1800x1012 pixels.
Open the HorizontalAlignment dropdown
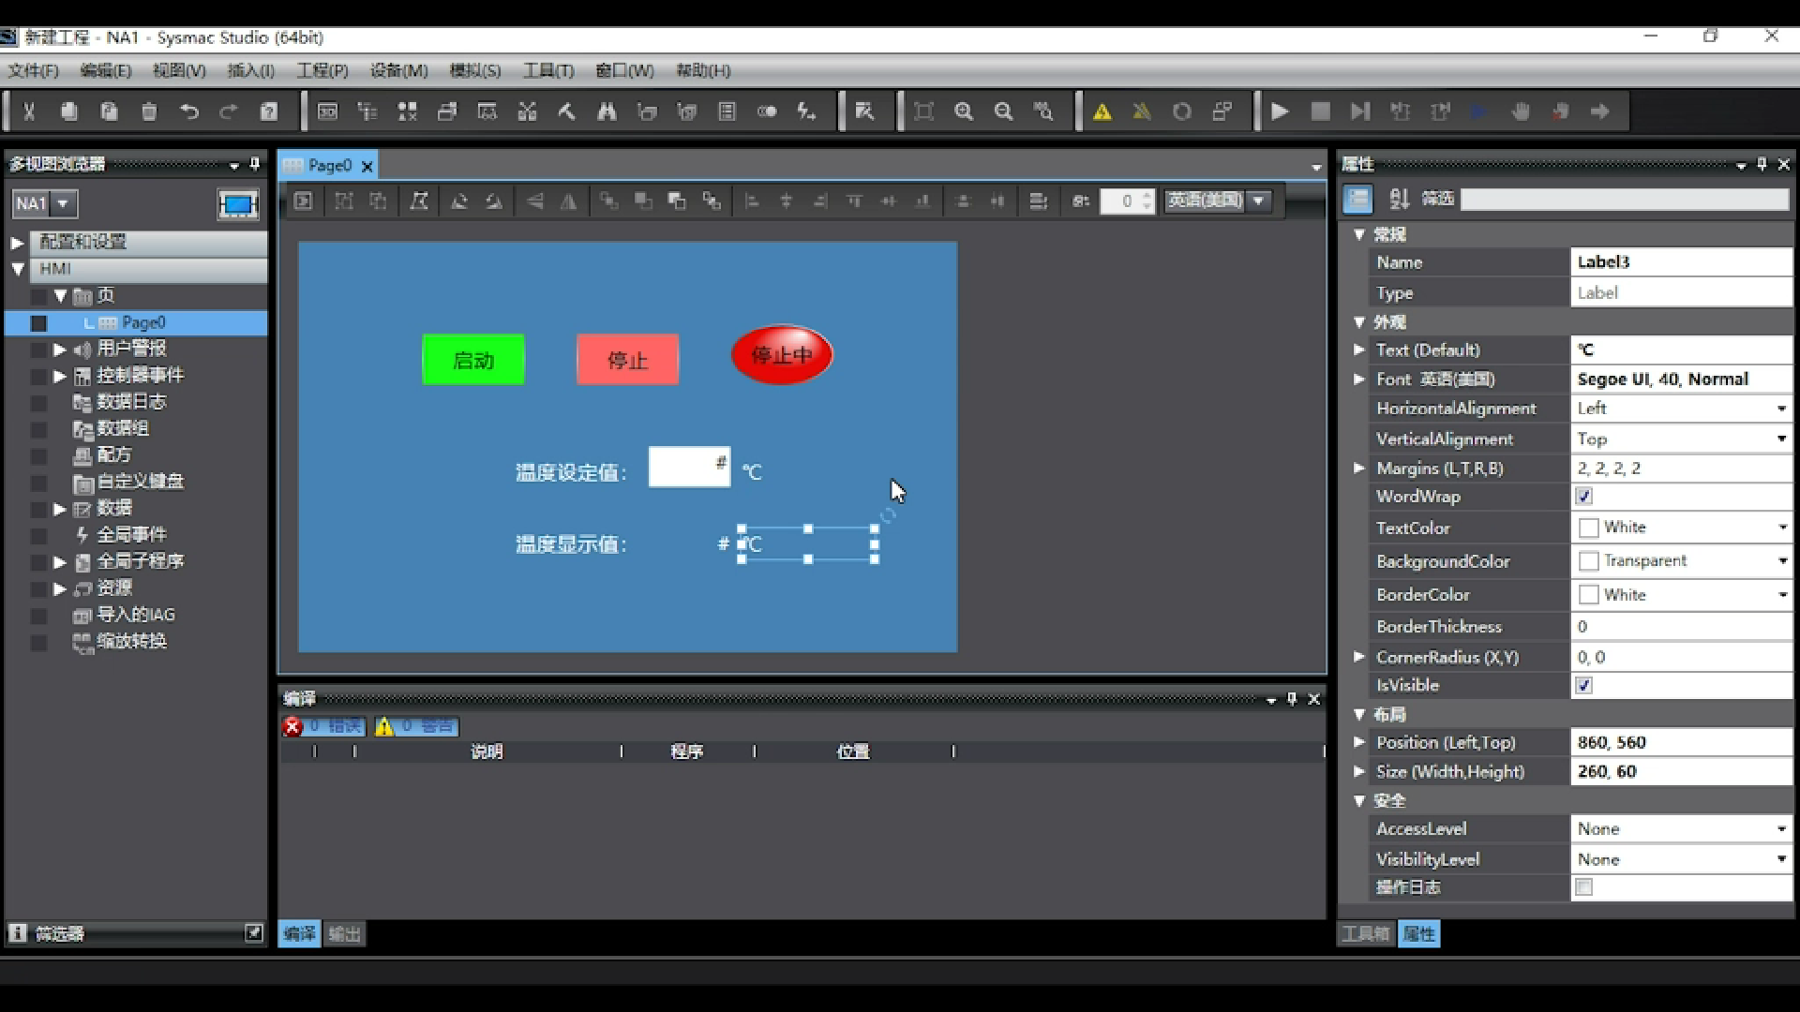point(1780,409)
